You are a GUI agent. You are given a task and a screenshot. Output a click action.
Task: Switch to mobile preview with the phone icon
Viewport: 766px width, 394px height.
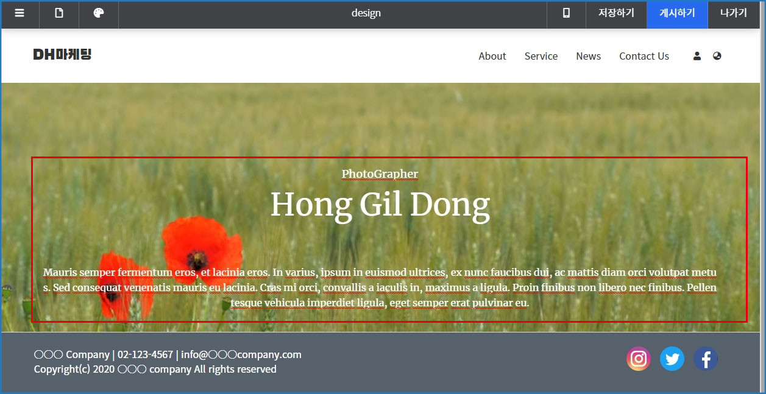tap(566, 13)
